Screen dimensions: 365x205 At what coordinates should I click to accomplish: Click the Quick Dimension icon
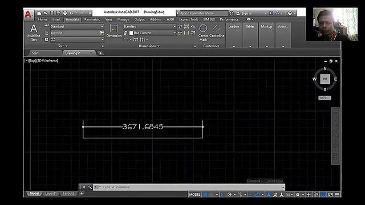(136, 39)
